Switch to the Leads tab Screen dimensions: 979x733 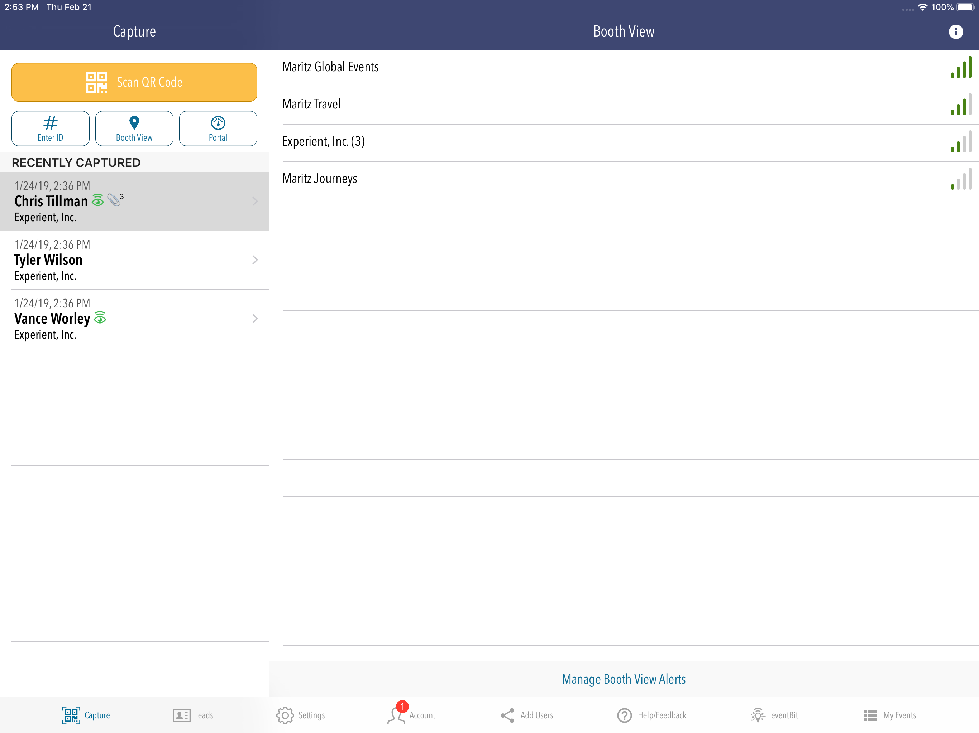point(193,715)
